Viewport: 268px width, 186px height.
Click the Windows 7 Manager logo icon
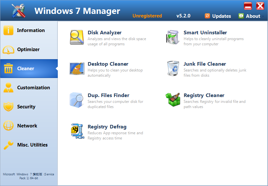18,10
